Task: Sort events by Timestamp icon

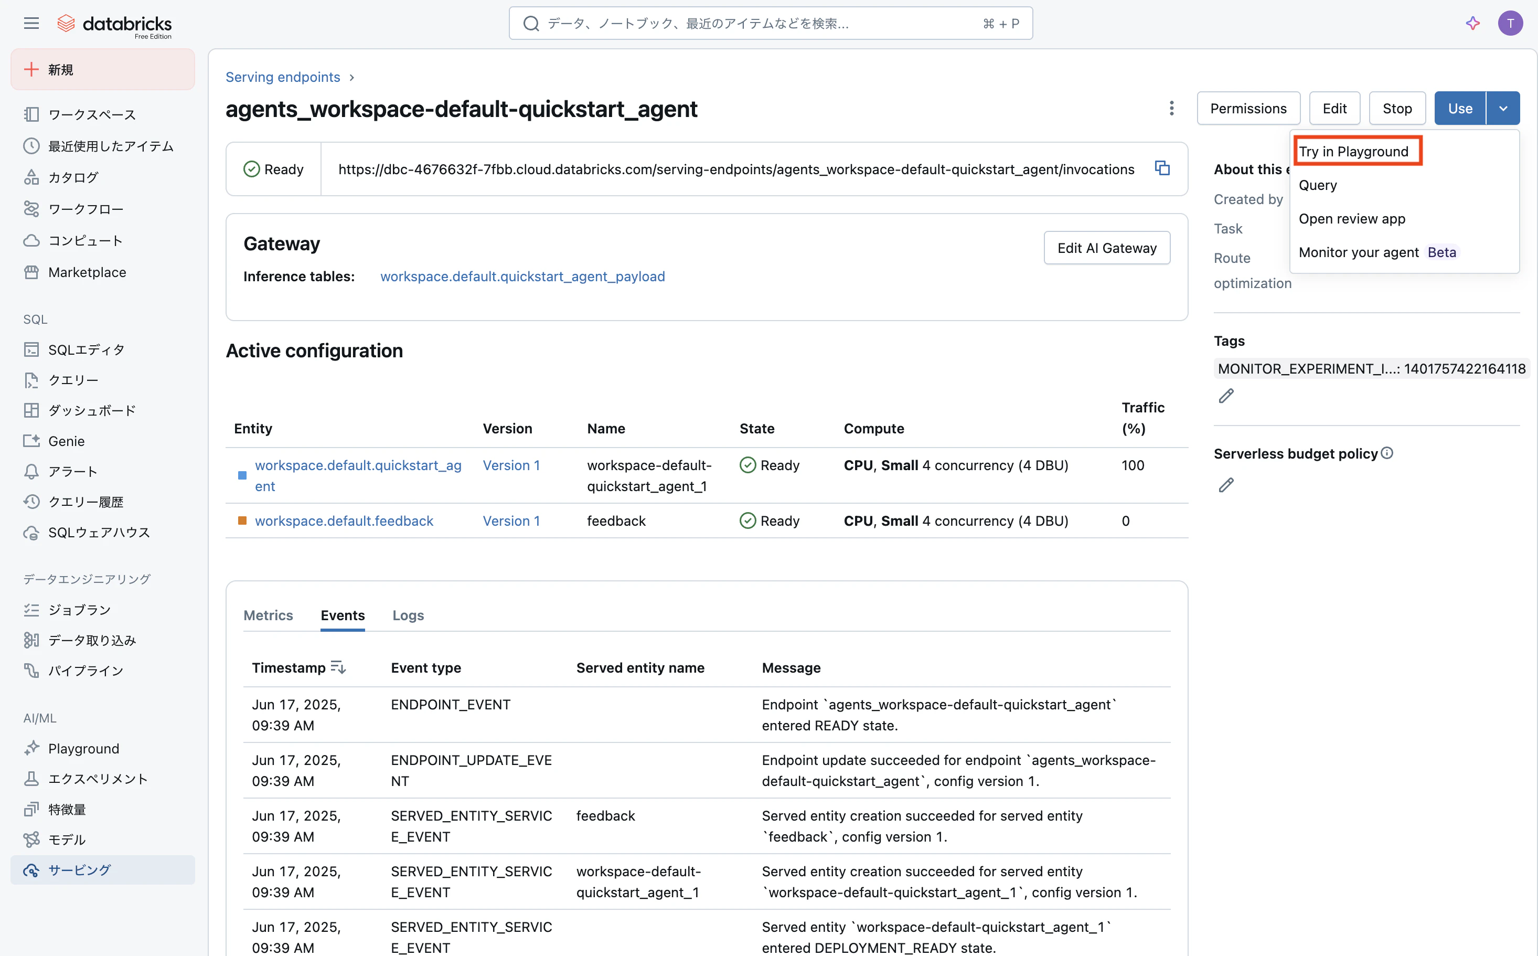Action: [x=338, y=667]
